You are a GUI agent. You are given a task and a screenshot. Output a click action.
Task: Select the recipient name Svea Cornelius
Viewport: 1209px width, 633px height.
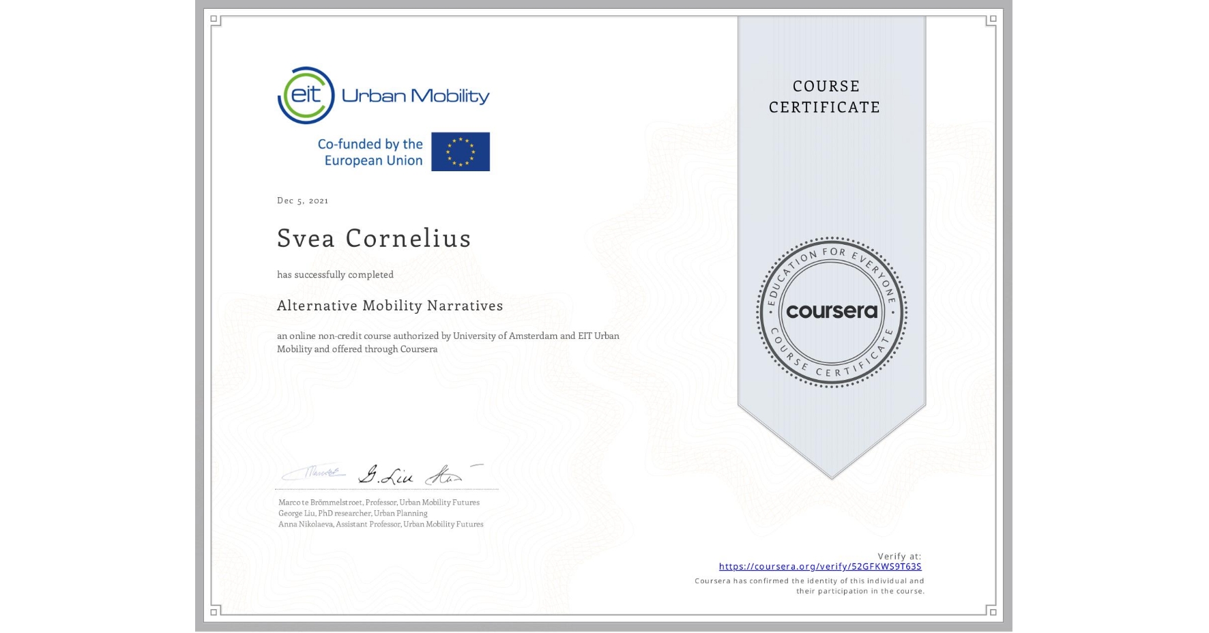tap(374, 239)
